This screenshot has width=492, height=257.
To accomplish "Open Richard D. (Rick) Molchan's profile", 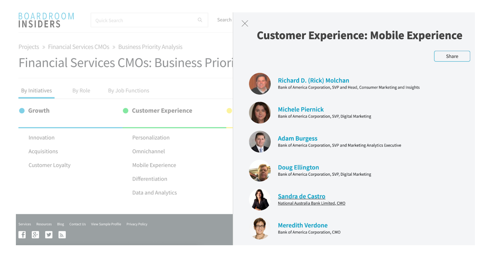I will [313, 80].
